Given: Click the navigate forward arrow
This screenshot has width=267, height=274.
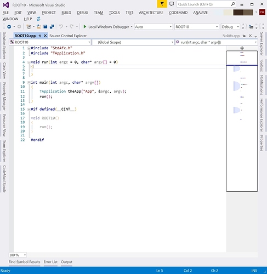Looking at the screenshot, I should click(x=19, y=27).
